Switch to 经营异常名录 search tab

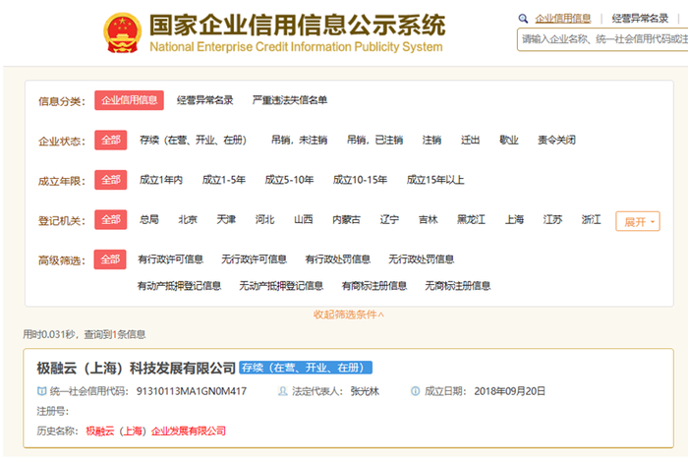[x=642, y=19]
